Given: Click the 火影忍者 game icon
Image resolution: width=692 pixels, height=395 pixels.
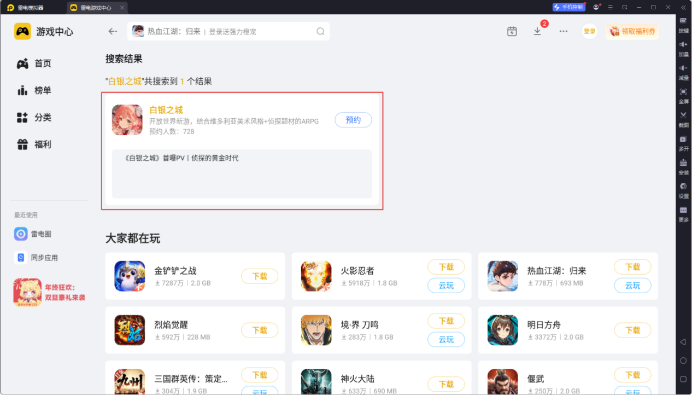Looking at the screenshot, I should point(316,276).
